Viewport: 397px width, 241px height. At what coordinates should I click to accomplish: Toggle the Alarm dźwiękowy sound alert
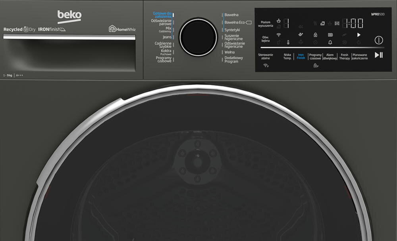(x=330, y=56)
